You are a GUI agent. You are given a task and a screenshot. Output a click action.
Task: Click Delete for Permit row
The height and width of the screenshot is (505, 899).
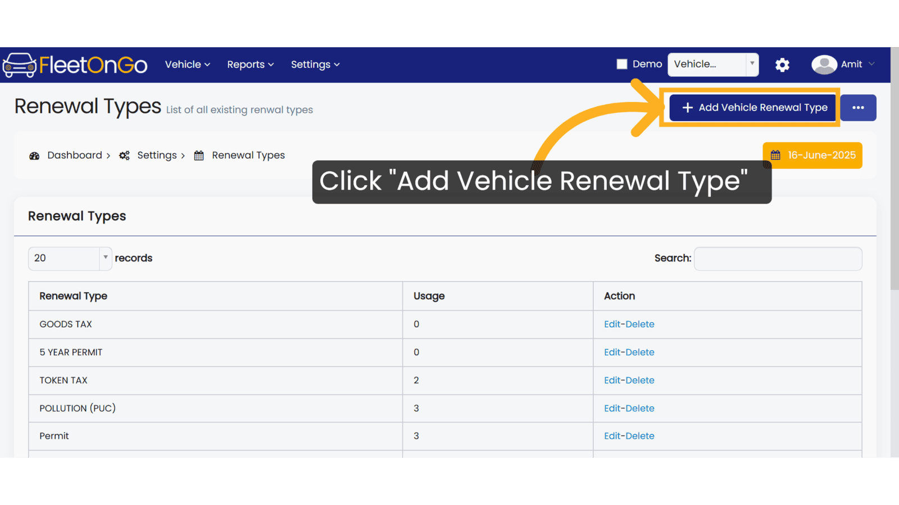[640, 436]
